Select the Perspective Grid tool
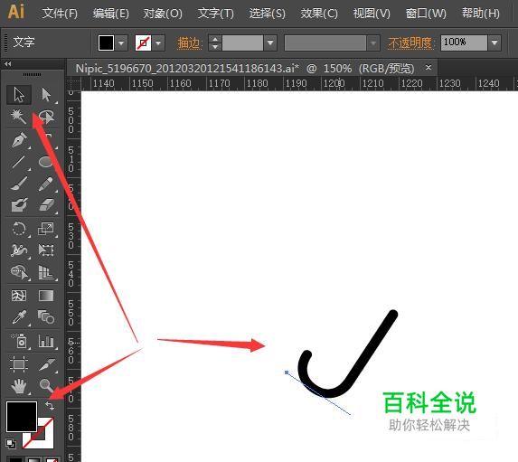This screenshot has width=518, height=462. pyautogui.click(x=46, y=272)
